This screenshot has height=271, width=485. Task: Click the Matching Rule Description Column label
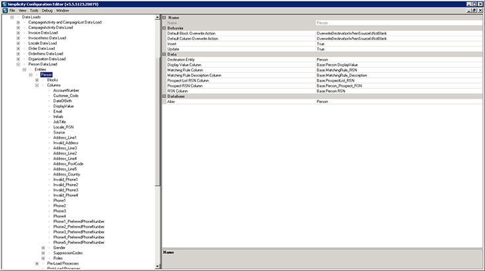(x=194, y=75)
